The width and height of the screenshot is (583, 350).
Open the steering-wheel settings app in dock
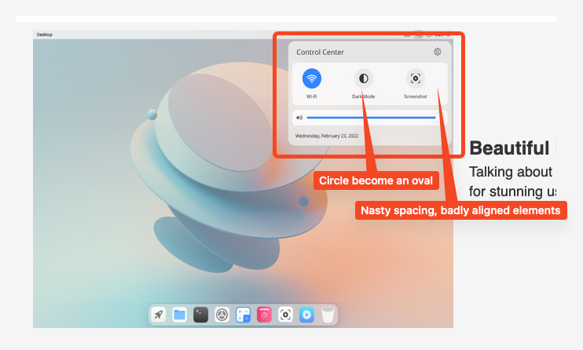coord(222,315)
